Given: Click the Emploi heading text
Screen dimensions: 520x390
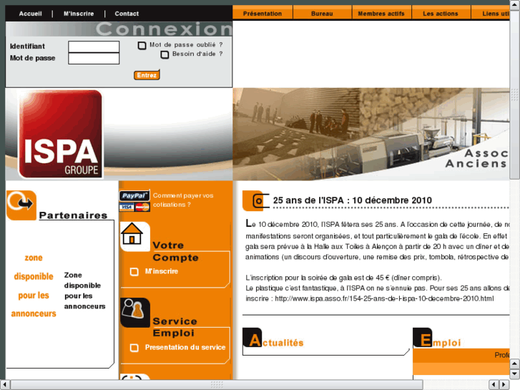Looking at the screenshot, I should pos(447,343).
